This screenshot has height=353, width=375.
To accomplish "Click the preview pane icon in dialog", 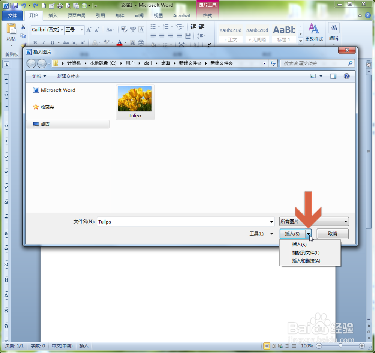I will [333, 76].
